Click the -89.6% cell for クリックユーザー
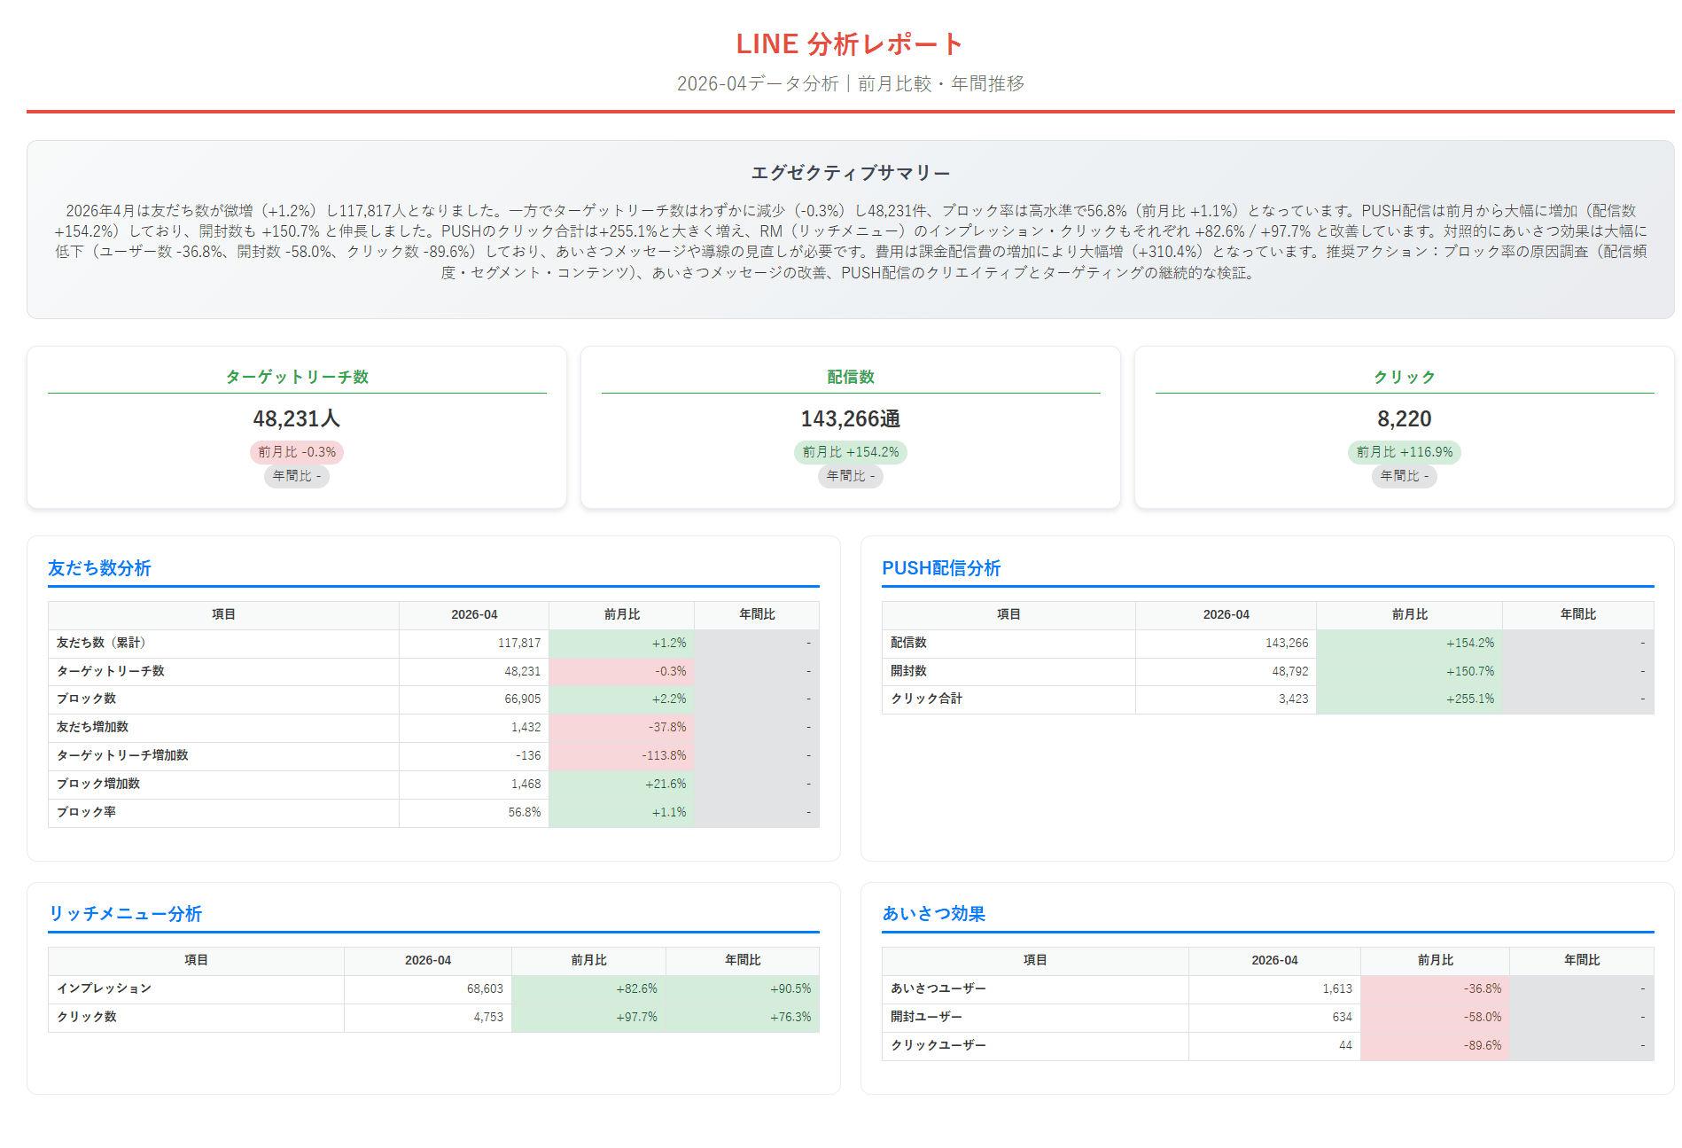This screenshot has width=1682, height=1148. pos(1435,1046)
